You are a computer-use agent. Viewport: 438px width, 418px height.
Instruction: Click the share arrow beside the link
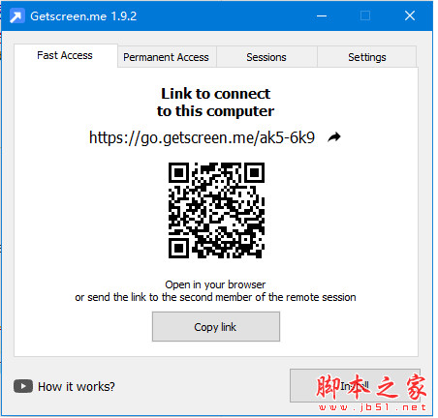pos(334,137)
